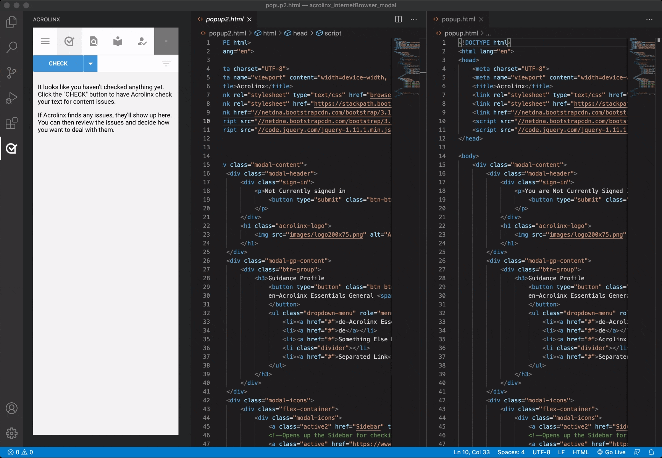Click '<body>' tag in right editor
The image size is (662, 458).
click(x=468, y=156)
